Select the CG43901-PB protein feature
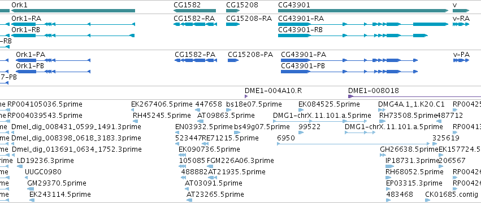Screen dimensions: 481x203 point(349,72)
